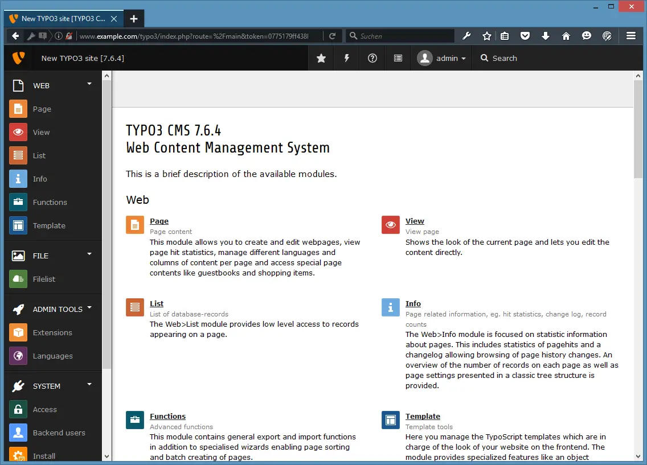Click the Functions heading link in the description area
The height and width of the screenshot is (465, 647).
(168, 417)
